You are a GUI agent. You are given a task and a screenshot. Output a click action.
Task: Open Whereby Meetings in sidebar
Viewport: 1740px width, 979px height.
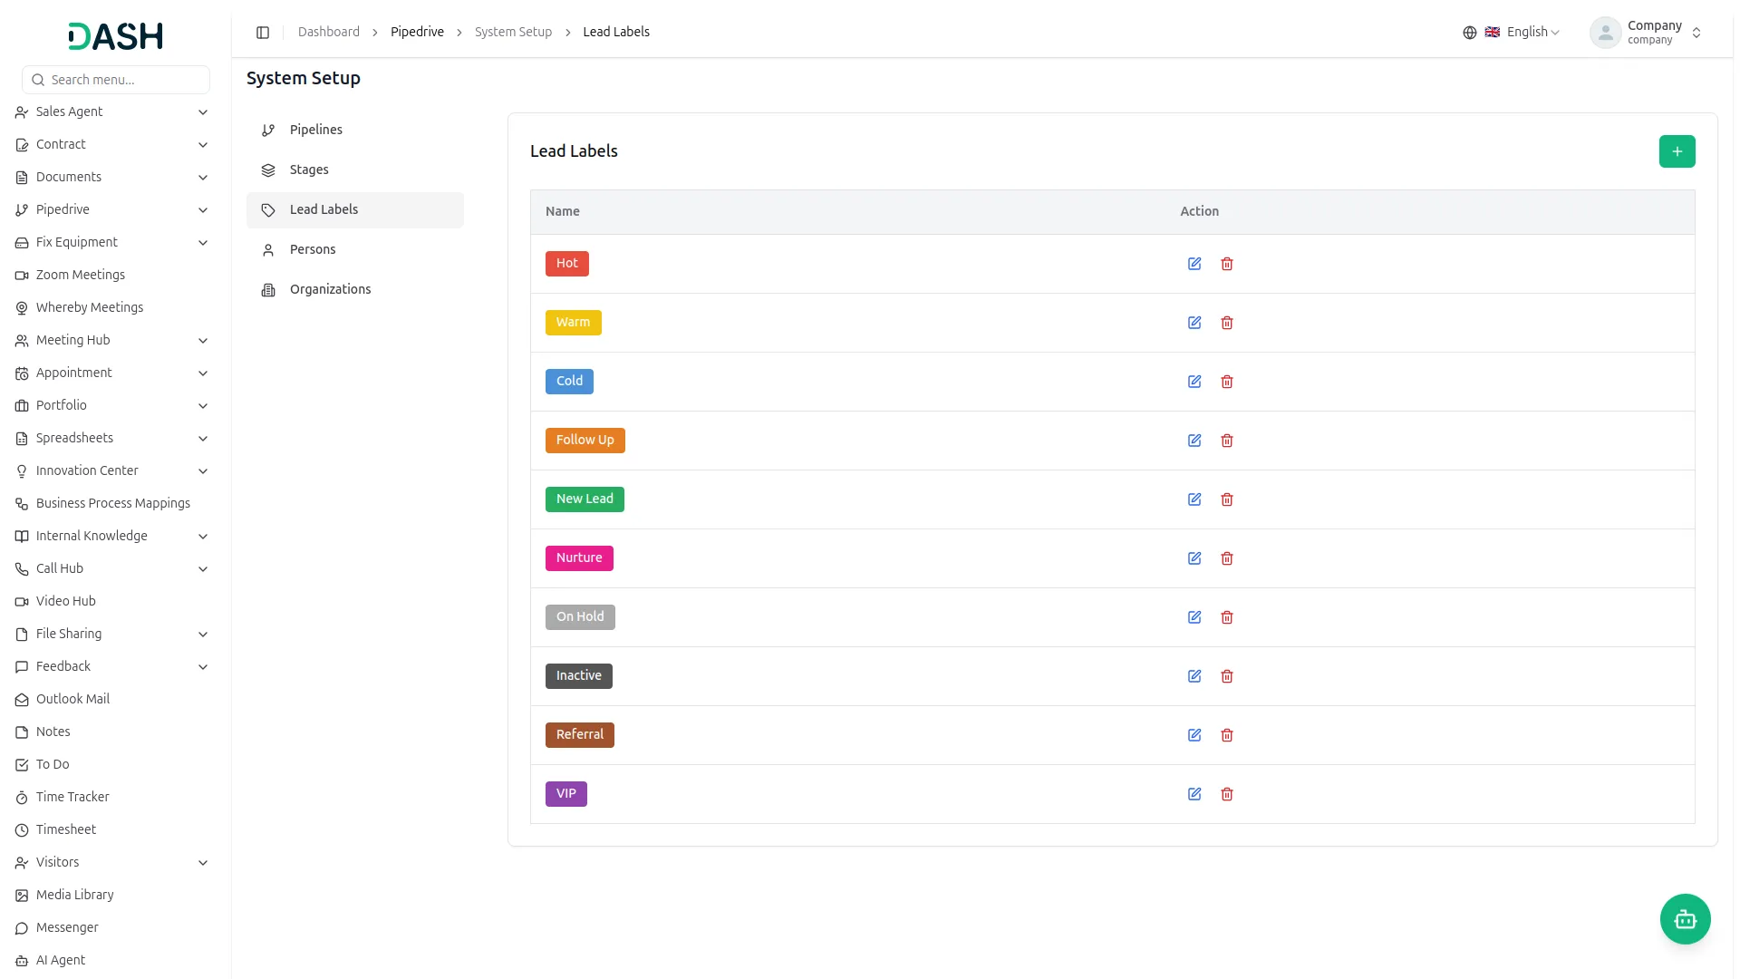(x=112, y=307)
